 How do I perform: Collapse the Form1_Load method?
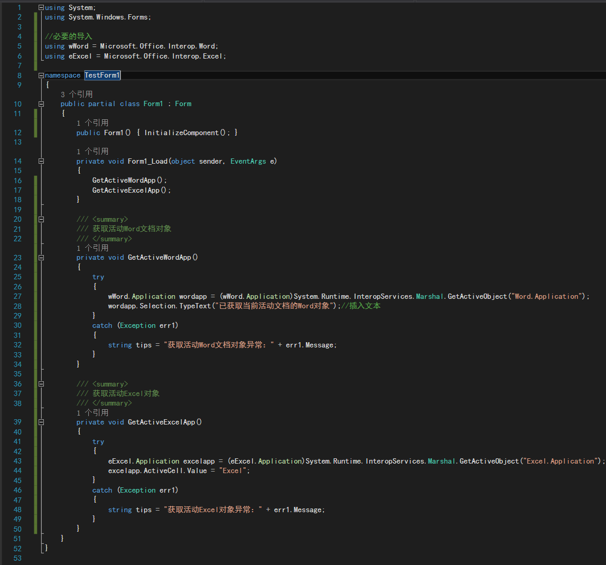tap(41, 161)
